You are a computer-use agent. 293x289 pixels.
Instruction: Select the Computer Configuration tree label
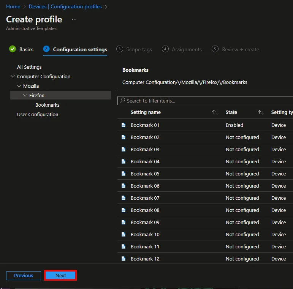tap(44, 77)
